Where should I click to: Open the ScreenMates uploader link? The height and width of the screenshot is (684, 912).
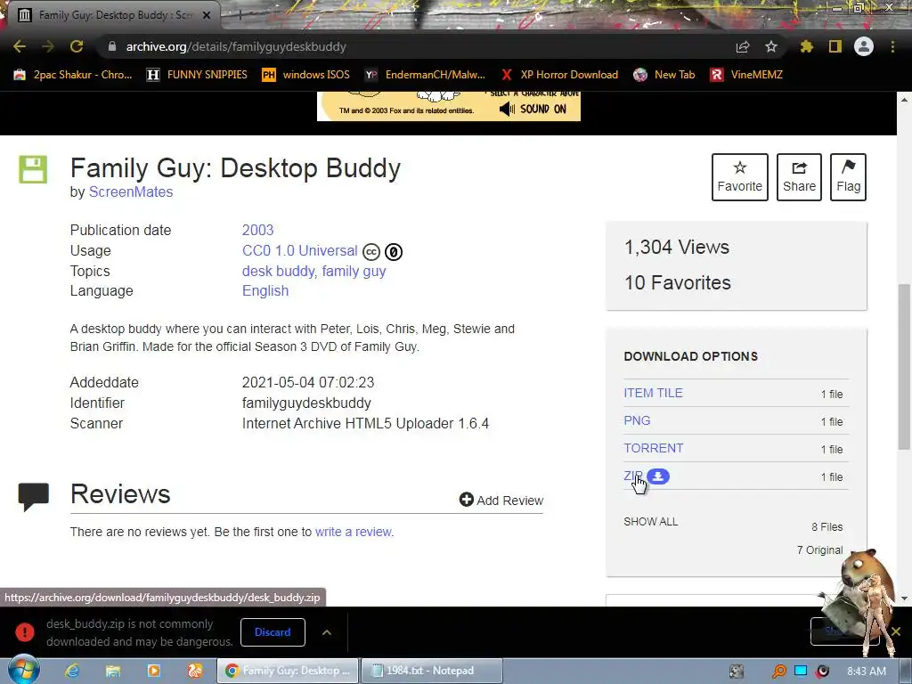click(131, 192)
